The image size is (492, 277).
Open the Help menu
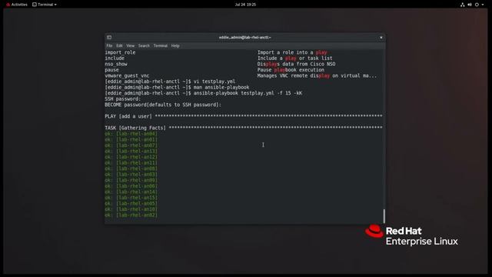175,45
